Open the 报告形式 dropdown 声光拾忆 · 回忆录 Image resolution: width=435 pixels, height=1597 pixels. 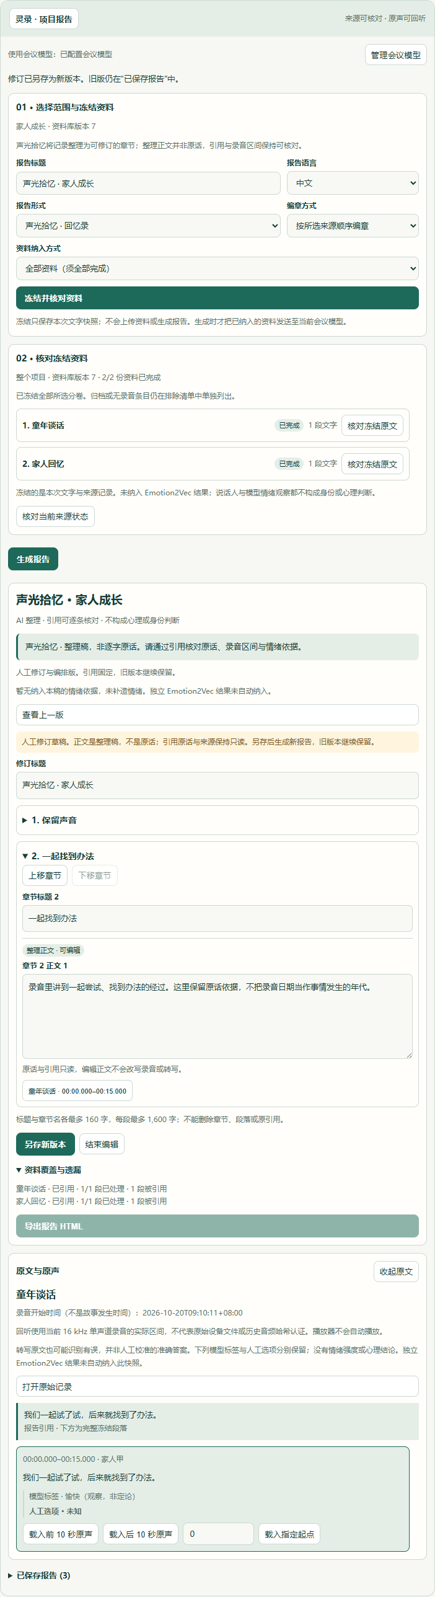pos(148,226)
